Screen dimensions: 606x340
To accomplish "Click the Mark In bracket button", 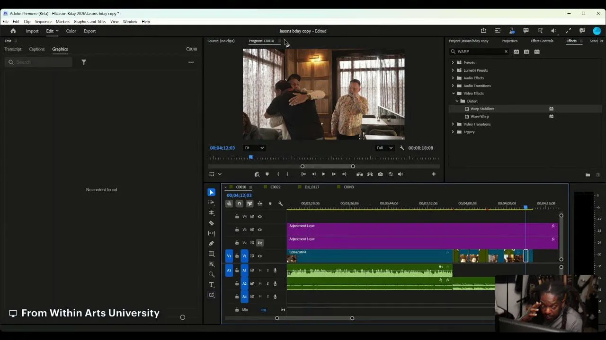I will tap(278, 174).
